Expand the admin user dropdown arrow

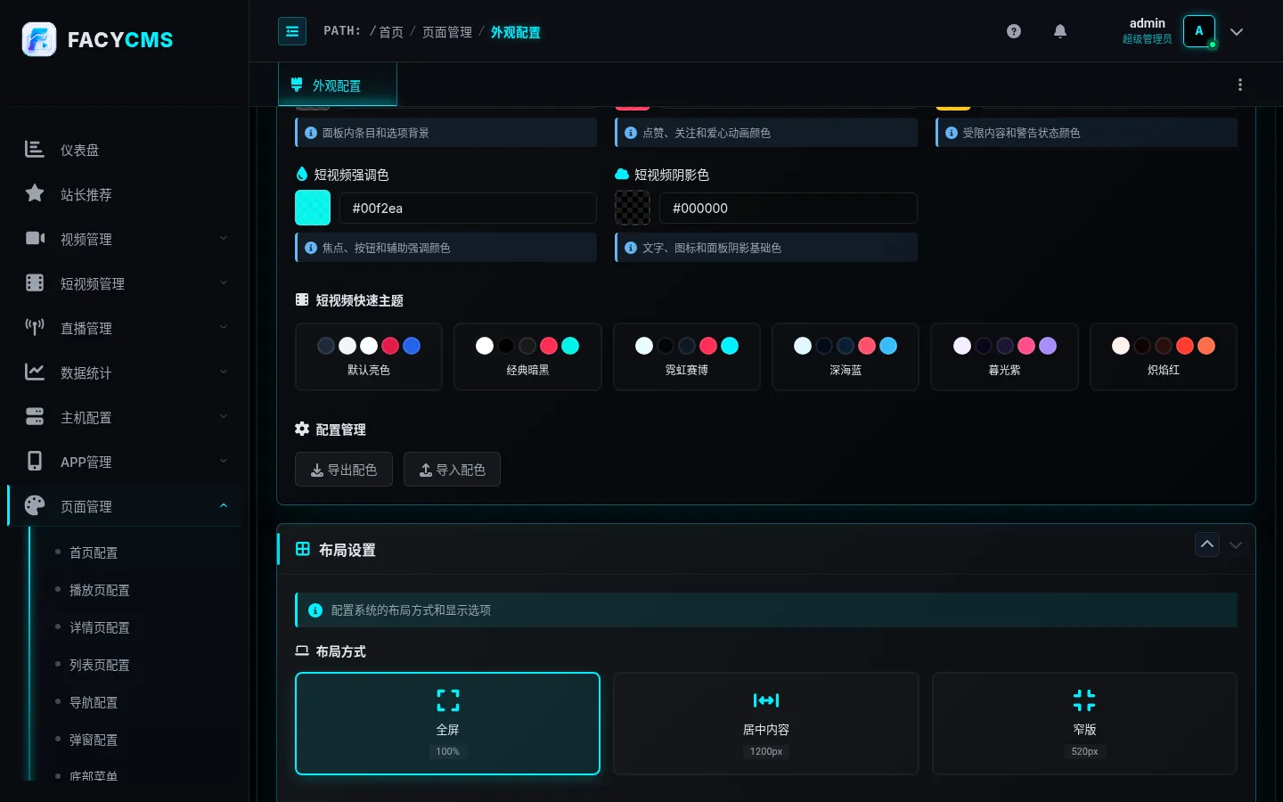tap(1237, 31)
